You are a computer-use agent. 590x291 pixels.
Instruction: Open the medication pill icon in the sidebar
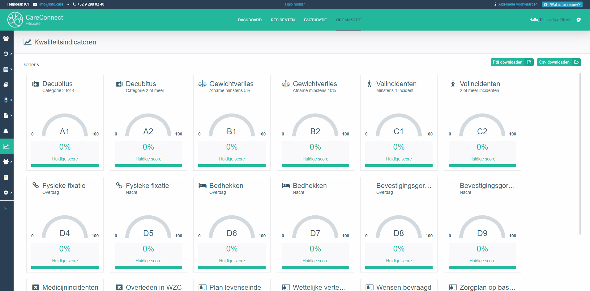tap(6, 100)
